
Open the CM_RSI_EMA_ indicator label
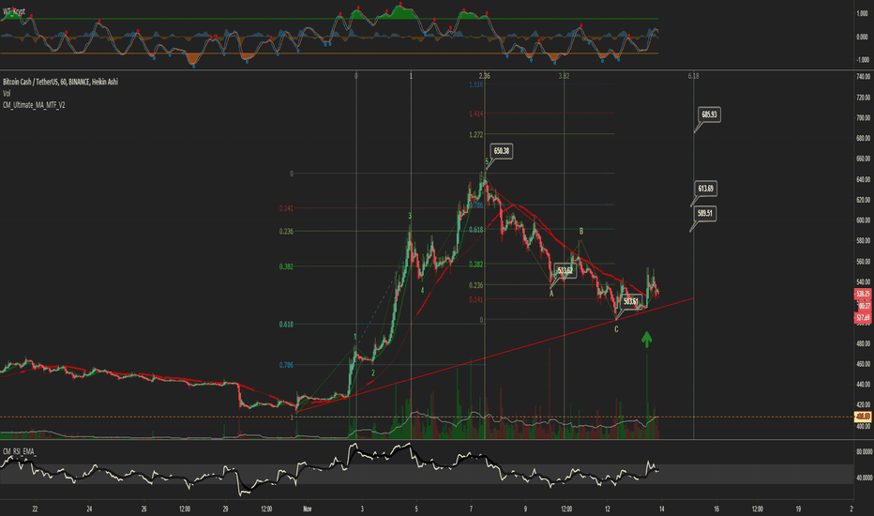20,450
